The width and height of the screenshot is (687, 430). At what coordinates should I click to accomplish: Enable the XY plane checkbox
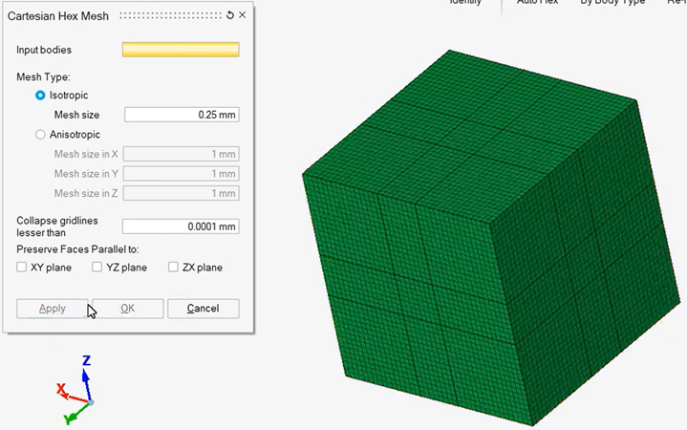click(x=22, y=268)
